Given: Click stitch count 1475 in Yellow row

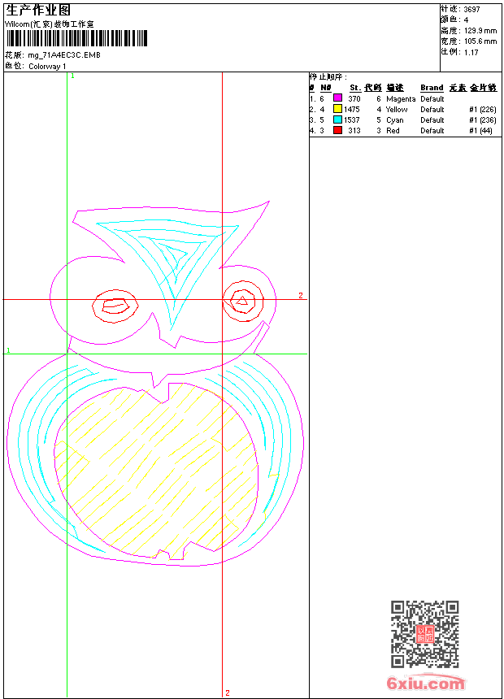Looking at the screenshot, I should pos(351,109).
